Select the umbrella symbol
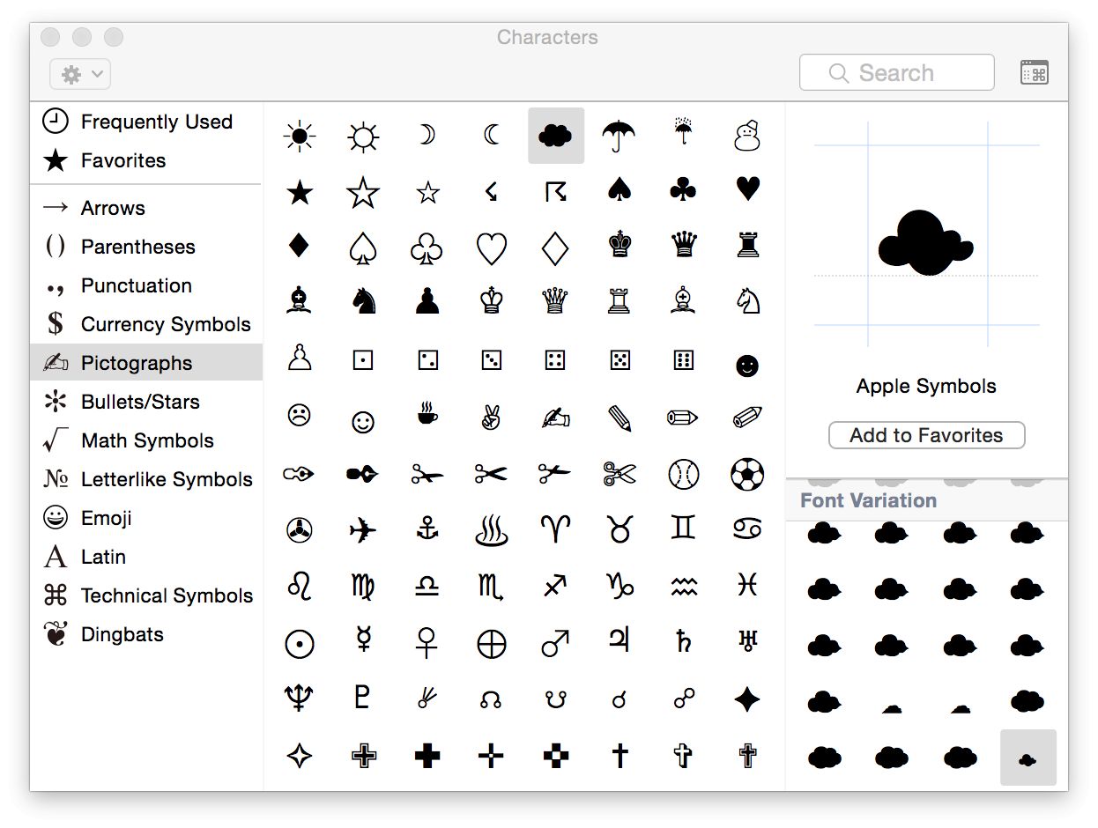This screenshot has width=1098, height=828. pyautogui.click(x=619, y=136)
